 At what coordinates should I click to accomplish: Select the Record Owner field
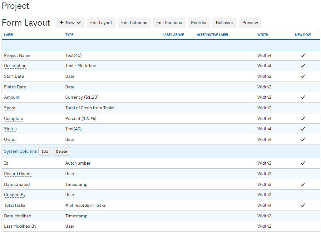point(18,174)
